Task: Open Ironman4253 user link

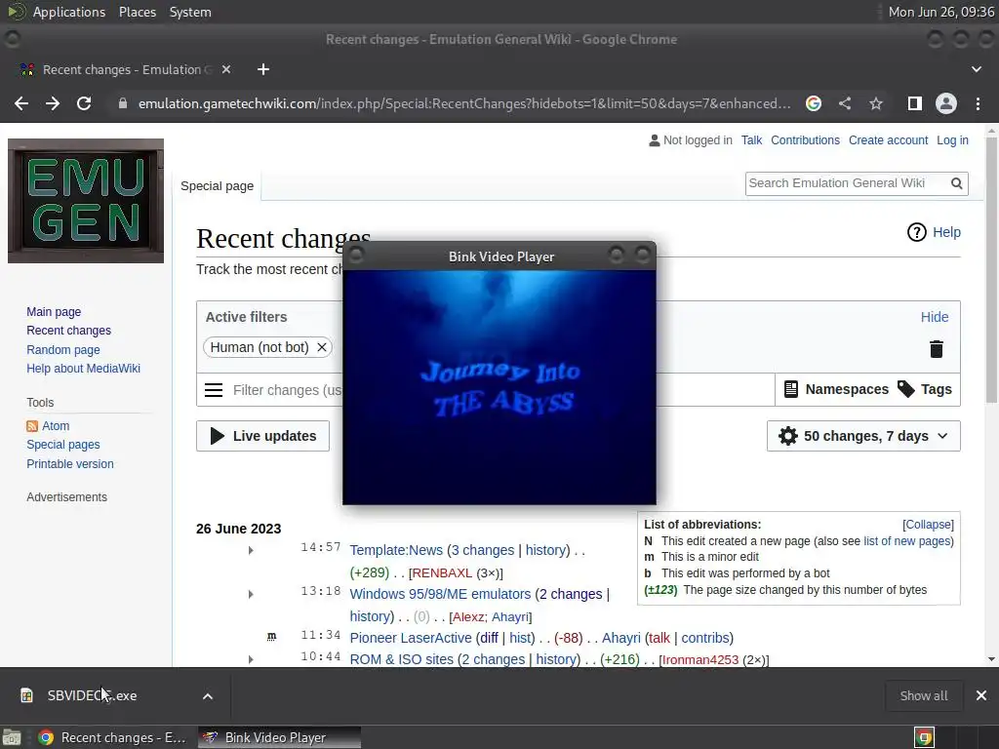Action: click(x=700, y=660)
